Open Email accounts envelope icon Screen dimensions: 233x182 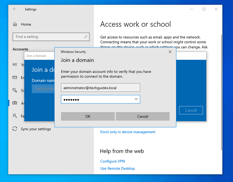[x=15, y=77]
